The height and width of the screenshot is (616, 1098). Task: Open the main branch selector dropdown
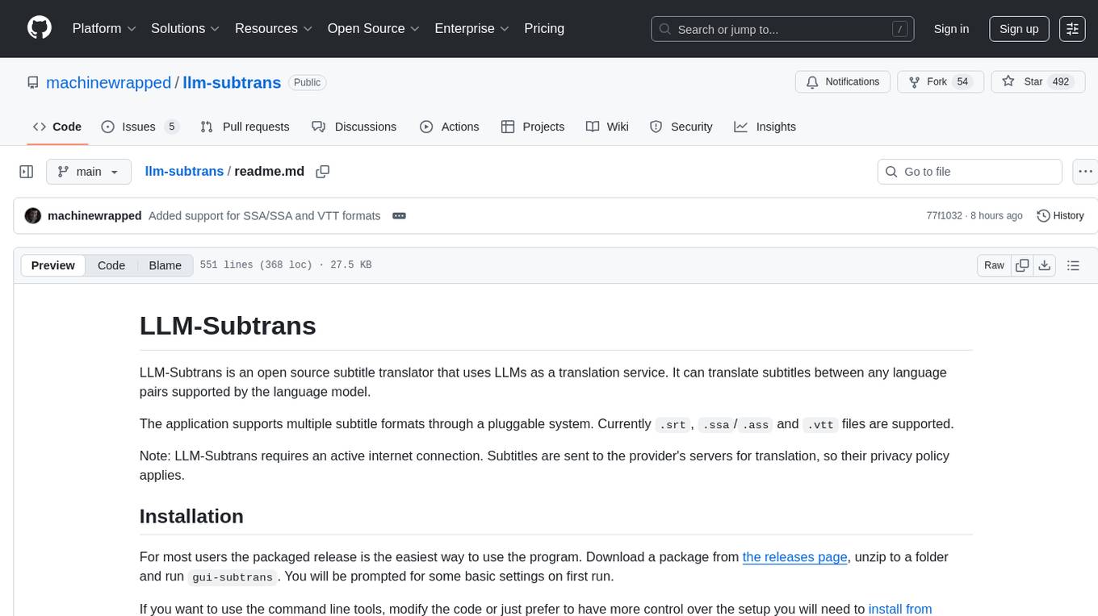(x=88, y=172)
